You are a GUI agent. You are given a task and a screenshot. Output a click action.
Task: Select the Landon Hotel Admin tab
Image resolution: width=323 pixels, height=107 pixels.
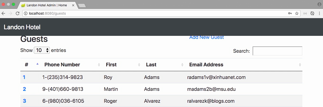(47, 5)
